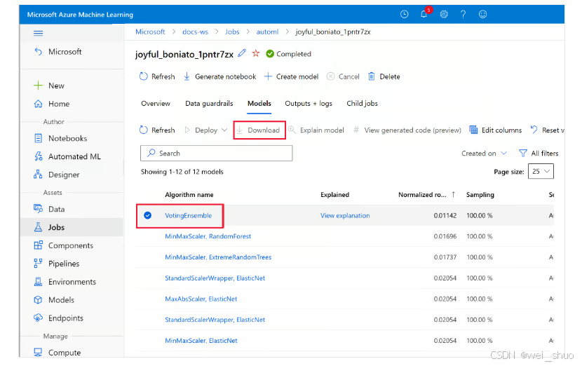Screen dimensions: 582x366
Task: Delete the job
Action: (x=384, y=76)
